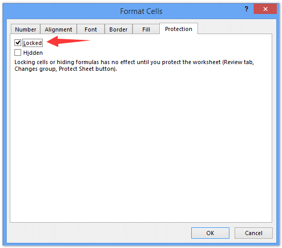The image size is (282, 248).
Task: Select the Protection tab
Action: coord(178,29)
